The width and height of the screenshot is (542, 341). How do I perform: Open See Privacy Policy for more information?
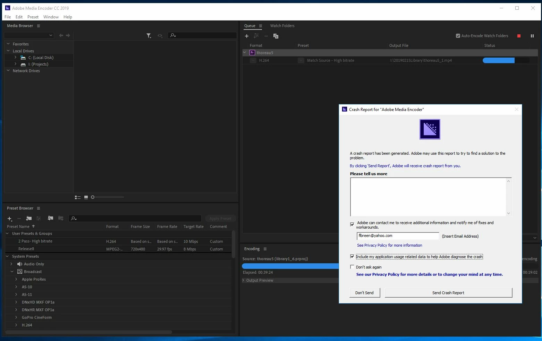point(390,245)
